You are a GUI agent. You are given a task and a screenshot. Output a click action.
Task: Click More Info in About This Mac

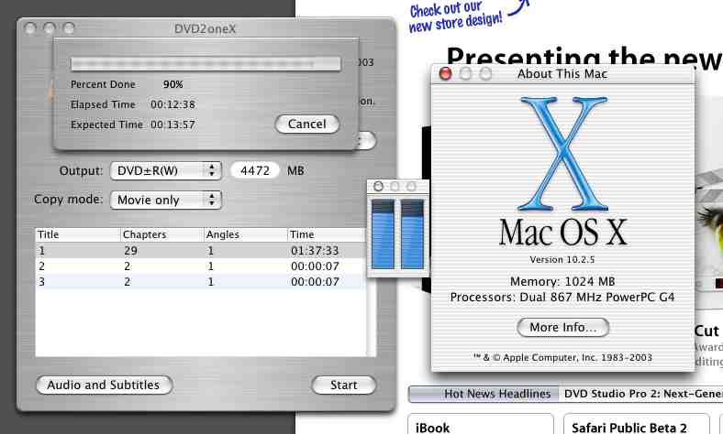(562, 327)
